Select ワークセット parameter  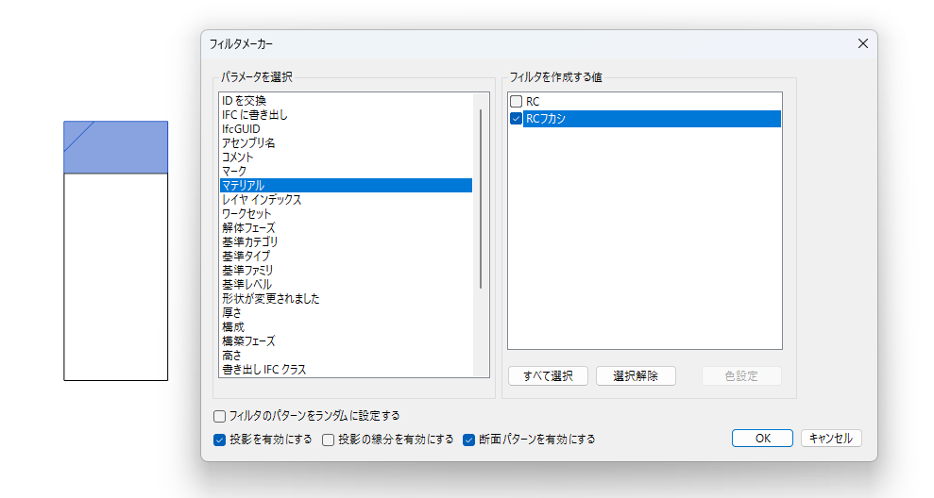346,213
